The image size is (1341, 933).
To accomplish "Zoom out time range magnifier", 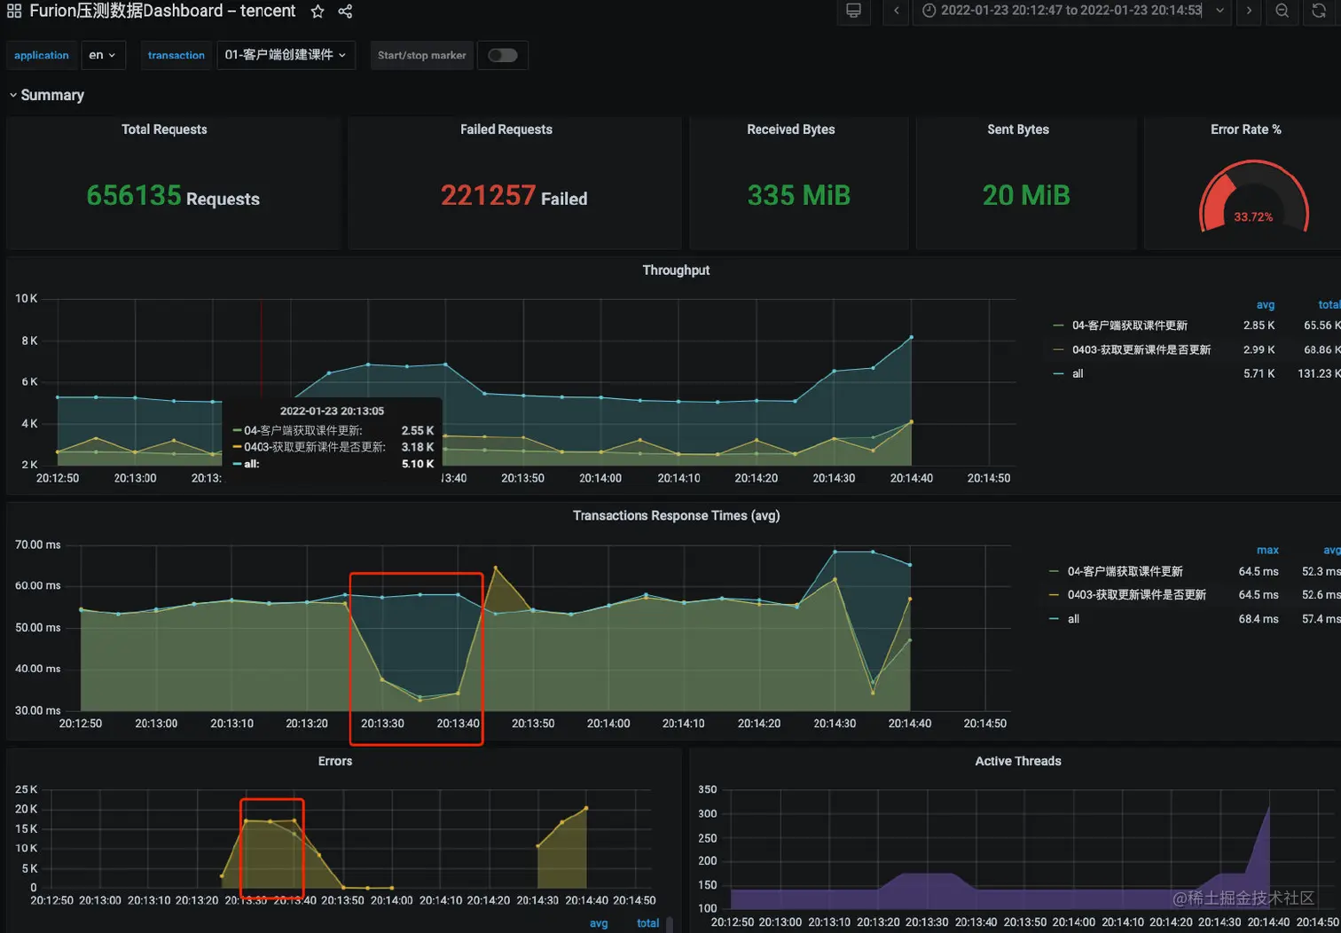I will [x=1282, y=11].
